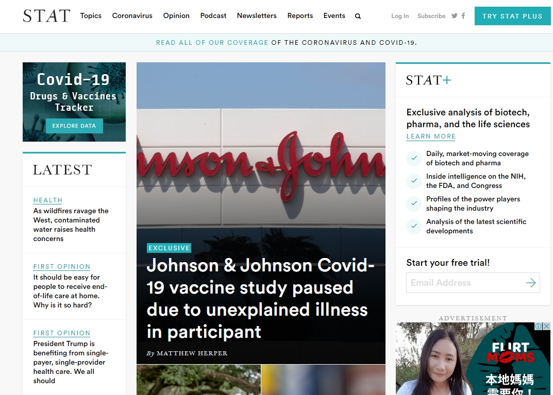Screen dimensions: 553x395
Task: Open 'Read all of our coverage' link
Action: coord(212,43)
